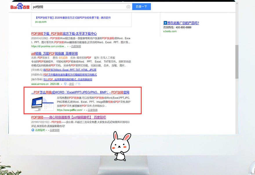Open the 腾讯软件 PDF快转下载 result
This screenshot has height=175, width=255.
click(73, 18)
